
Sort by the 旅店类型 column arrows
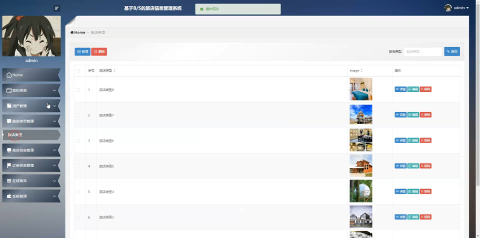114,71
